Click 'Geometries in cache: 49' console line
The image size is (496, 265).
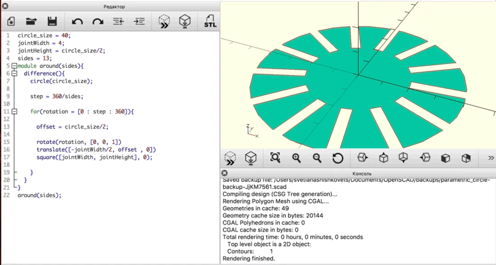click(256, 209)
